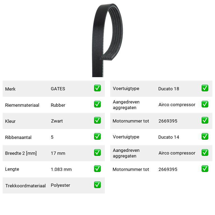Click the checkmark in the Kleur Zwart row
The width and height of the screenshot is (215, 215).
[x=97, y=120]
